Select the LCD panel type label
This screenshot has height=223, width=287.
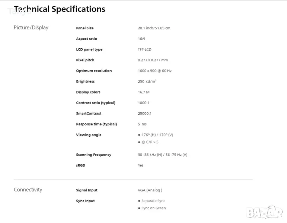(89, 49)
